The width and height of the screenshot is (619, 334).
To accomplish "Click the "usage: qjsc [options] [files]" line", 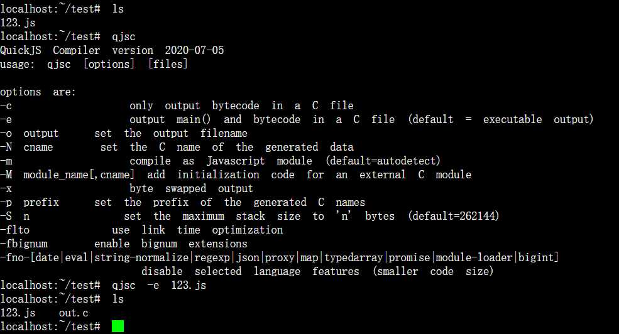I will pyautogui.click(x=94, y=64).
